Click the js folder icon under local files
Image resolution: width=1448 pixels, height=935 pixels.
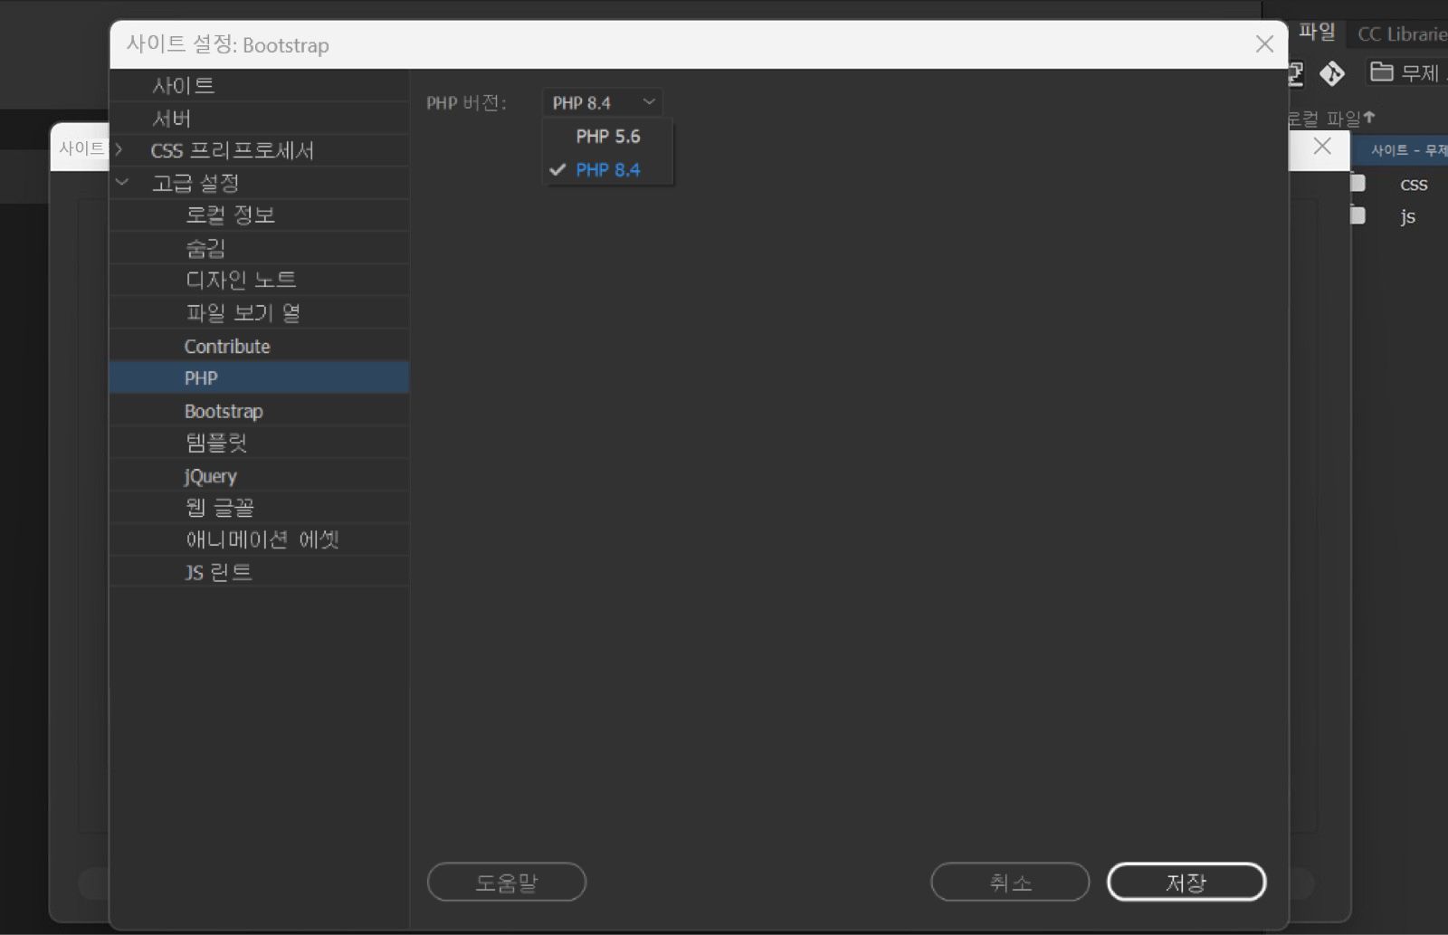pyautogui.click(x=1357, y=216)
